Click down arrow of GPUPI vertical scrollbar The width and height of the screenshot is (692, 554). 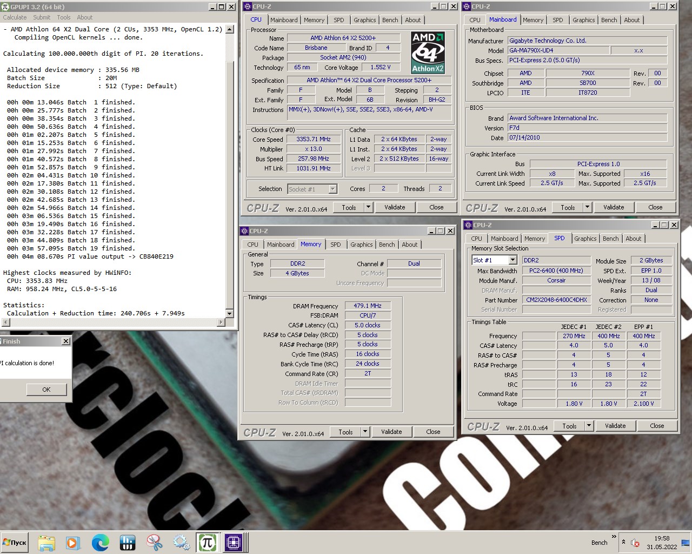[x=229, y=313]
